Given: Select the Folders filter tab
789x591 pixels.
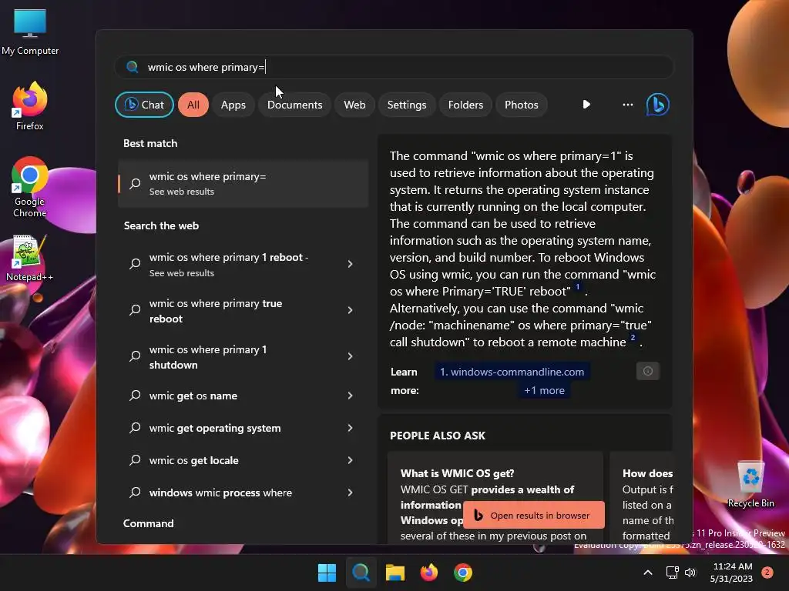Looking at the screenshot, I should coord(465,105).
